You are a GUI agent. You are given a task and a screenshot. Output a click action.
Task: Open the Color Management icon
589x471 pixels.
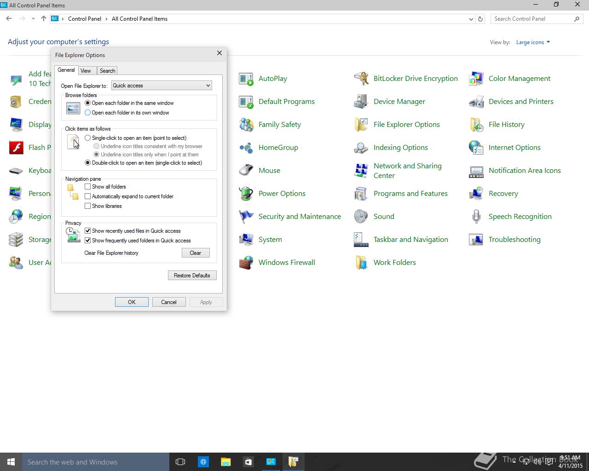(x=476, y=79)
